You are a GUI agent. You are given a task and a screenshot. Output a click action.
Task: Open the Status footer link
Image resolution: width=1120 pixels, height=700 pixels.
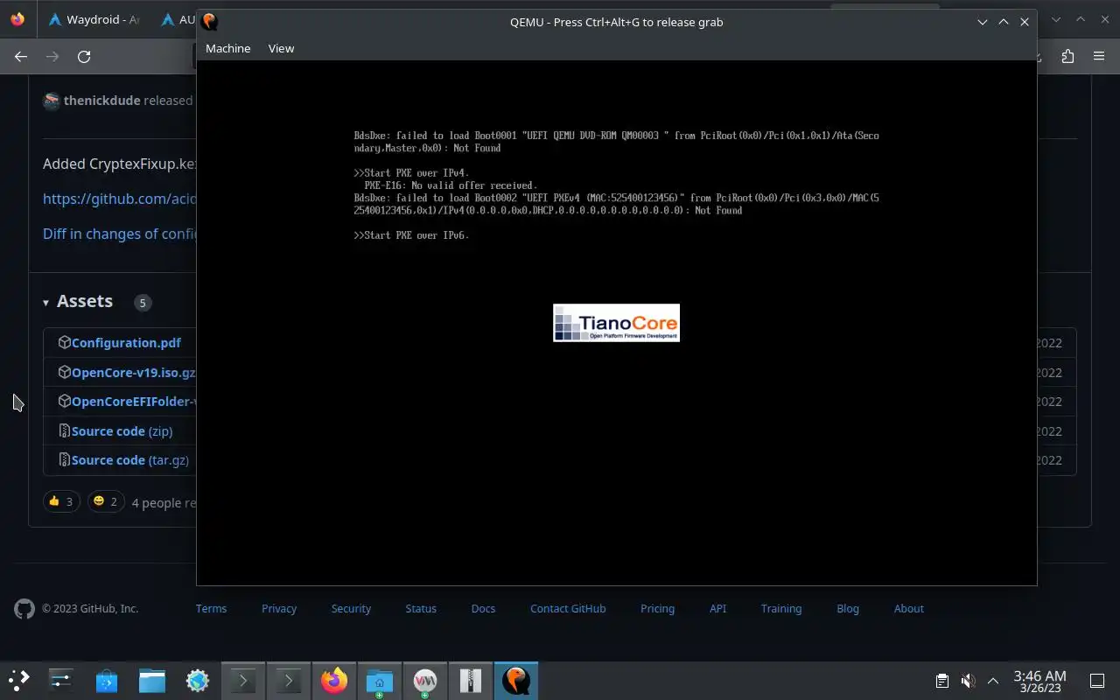421,608
